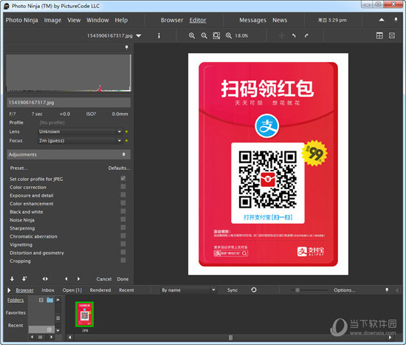The height and width of the screenshot is (345, 406).
Task: Switch to the Browser mode tab at top
Action: [x=172, y=20]
